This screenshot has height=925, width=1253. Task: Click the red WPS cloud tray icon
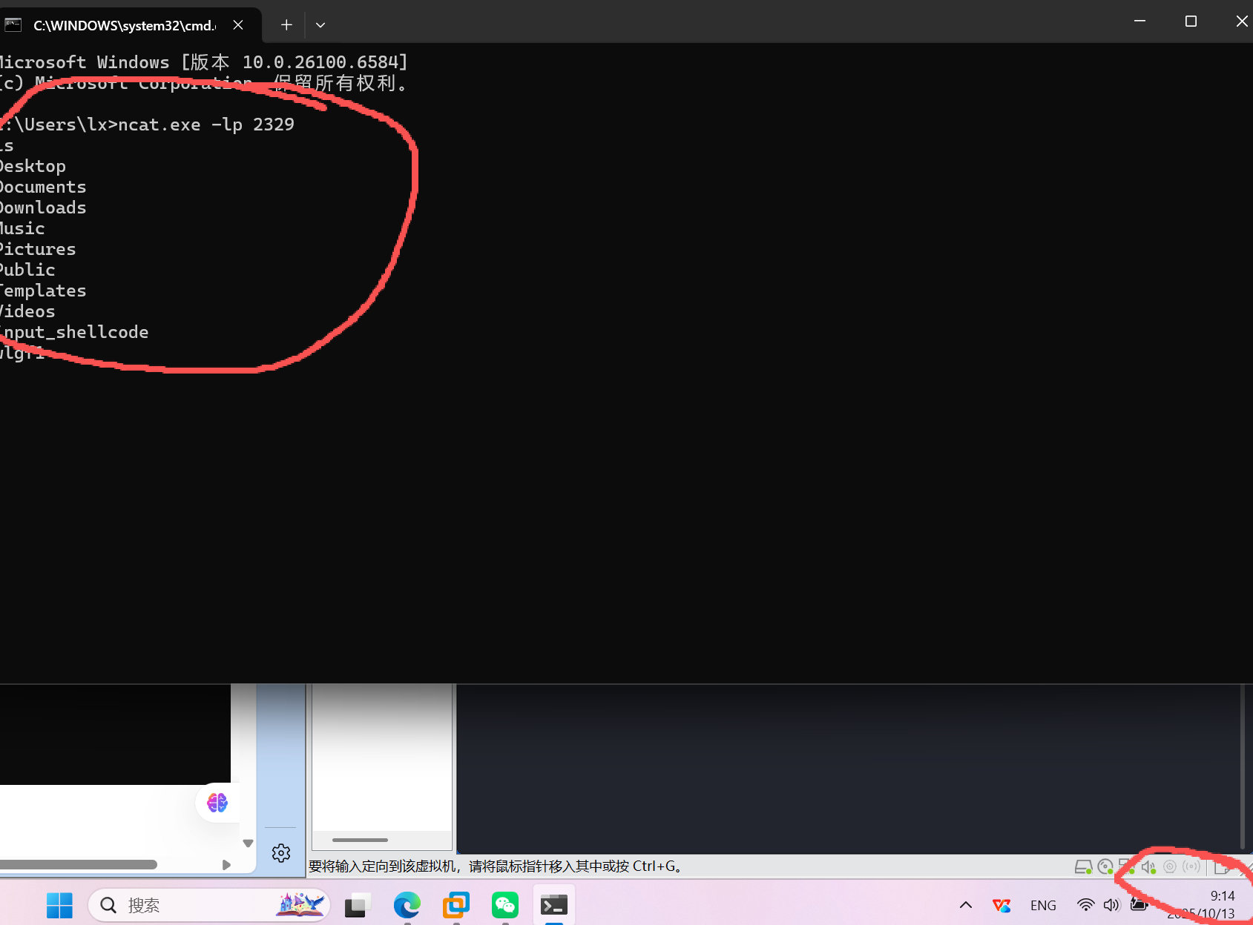coord(1002,905)
